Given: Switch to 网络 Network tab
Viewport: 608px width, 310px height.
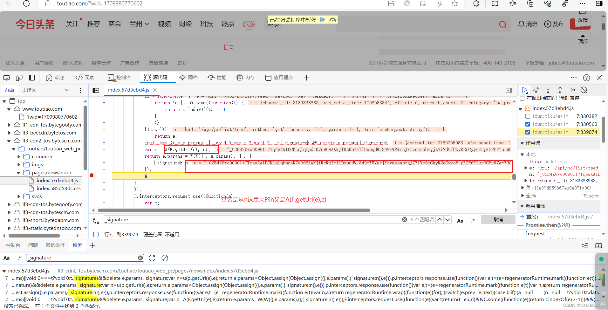Looking at the screenshot, I should pyautogui.click(x=188, y=78).
